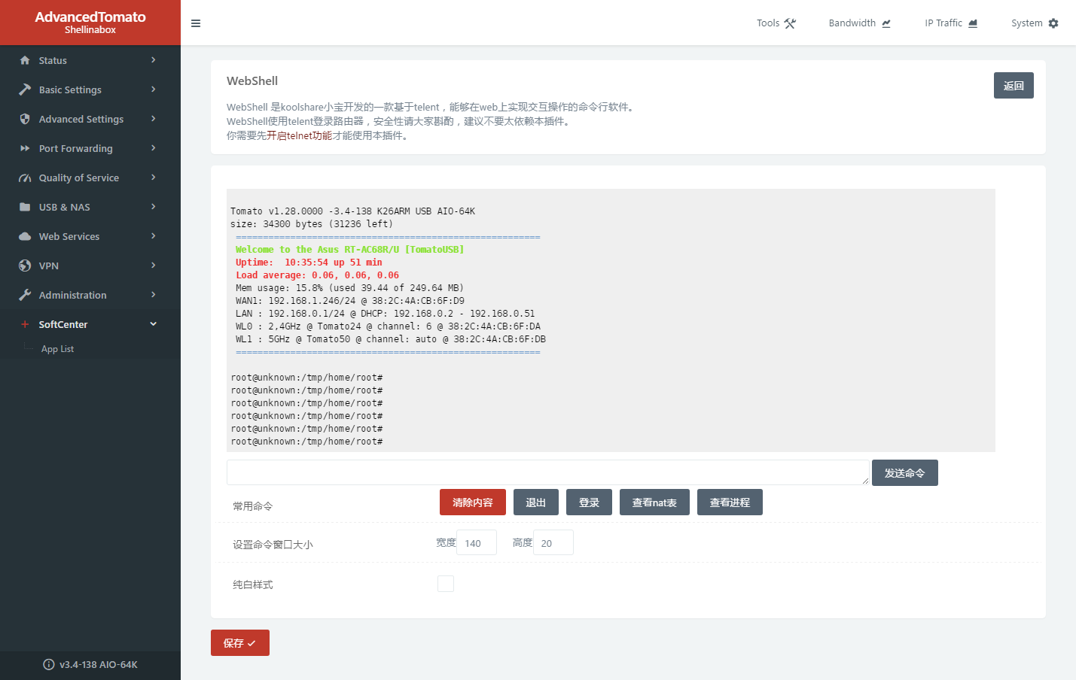Open the Bandwidth monitor link

click(859, 23)
